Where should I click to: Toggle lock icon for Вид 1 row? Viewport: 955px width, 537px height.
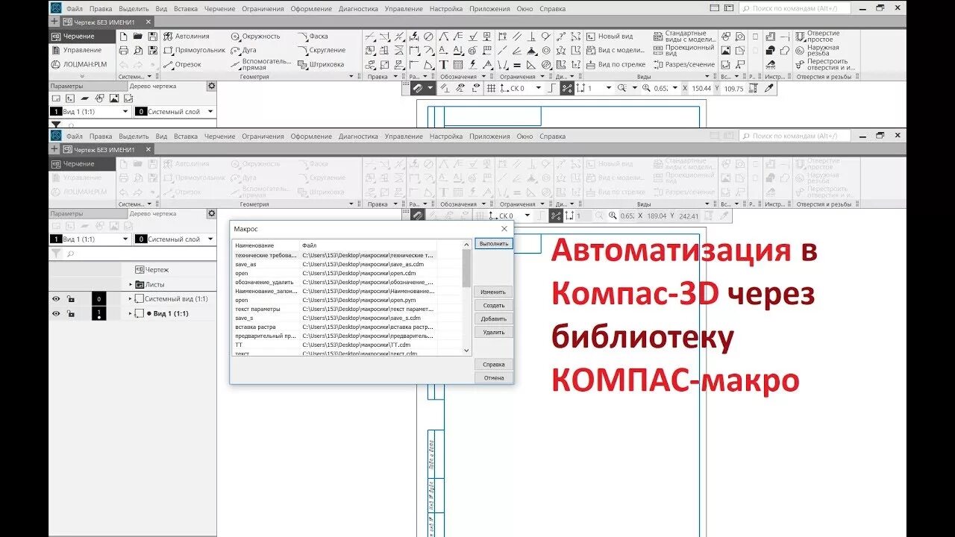[x=70, y=313]
